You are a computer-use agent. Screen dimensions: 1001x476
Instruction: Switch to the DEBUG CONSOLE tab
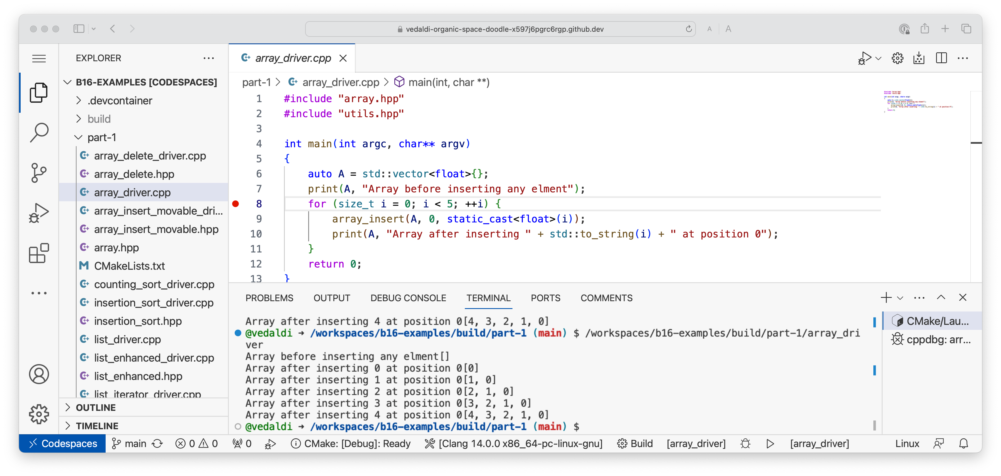pyautogui.click(x=408, y=298)
